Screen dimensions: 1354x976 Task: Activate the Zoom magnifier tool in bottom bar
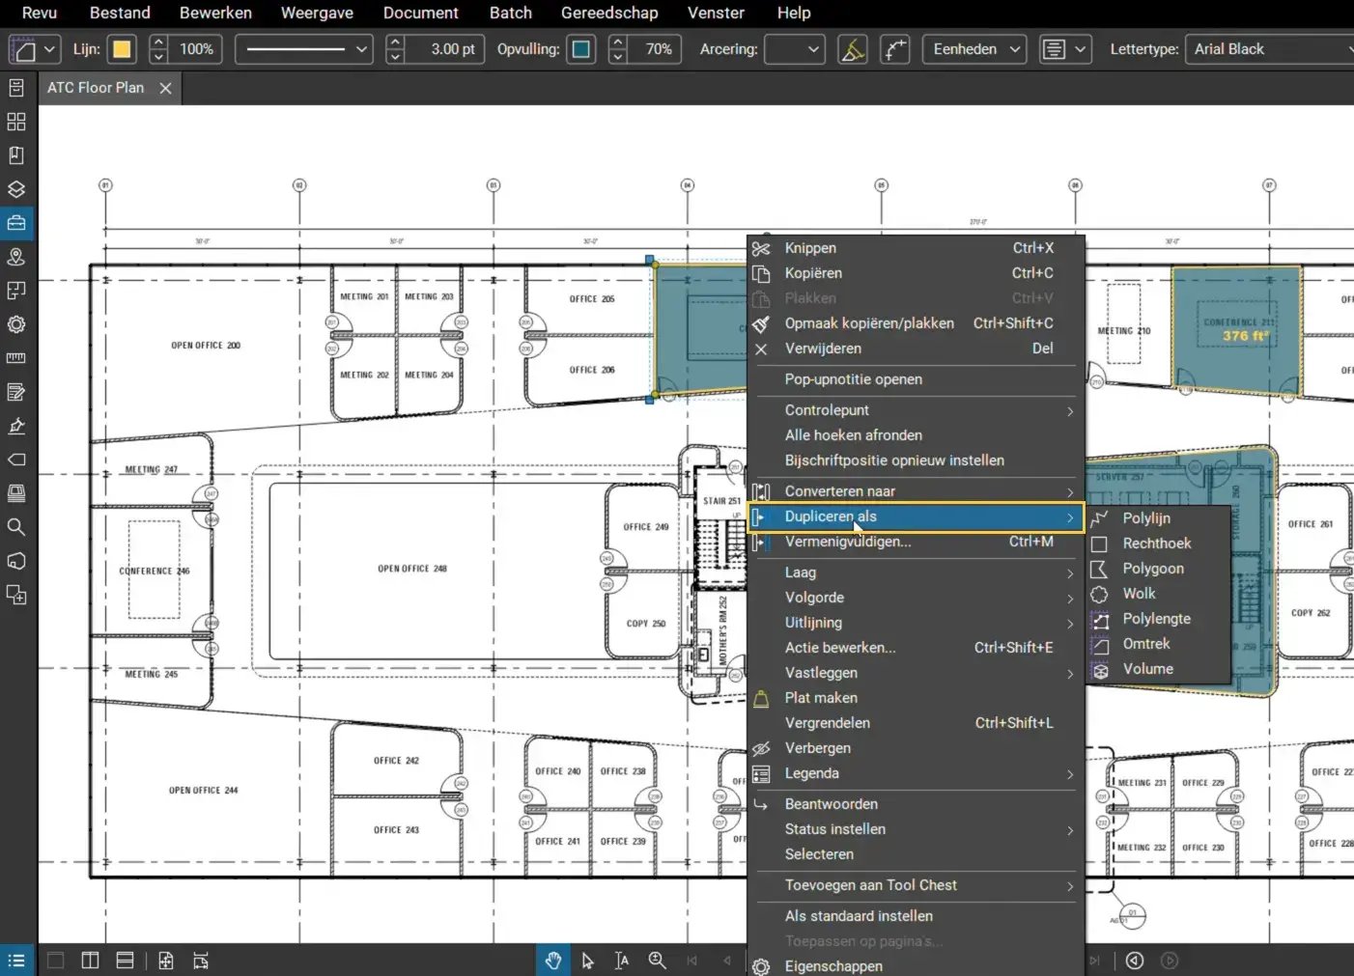[x=658, y=961]
